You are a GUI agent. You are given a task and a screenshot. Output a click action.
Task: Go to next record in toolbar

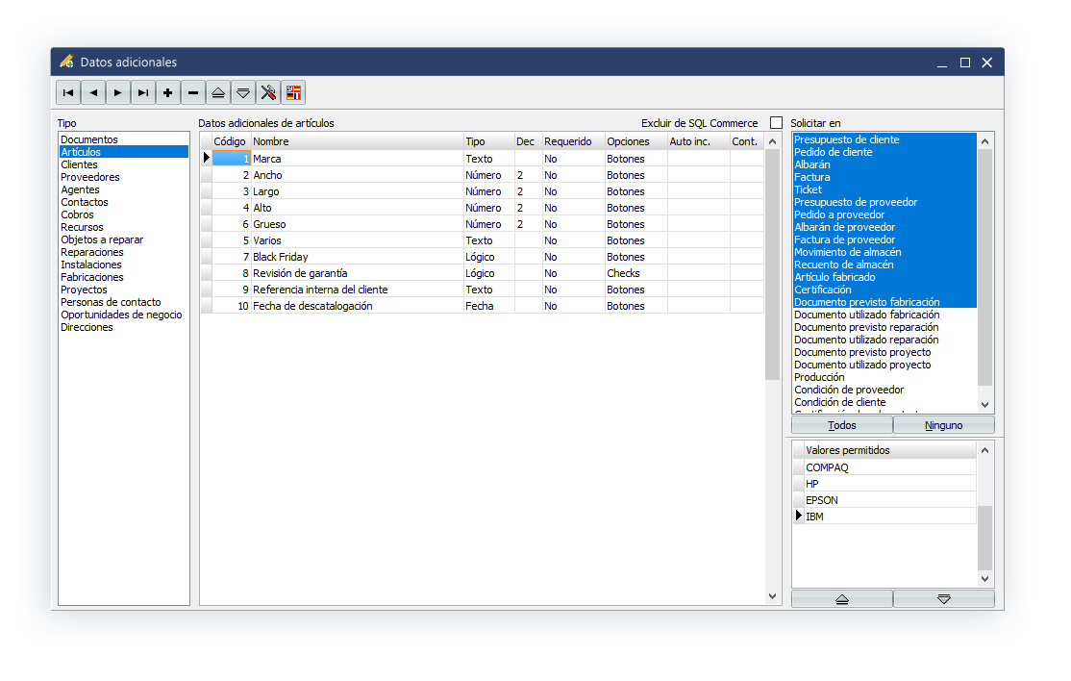pos(118,92)
